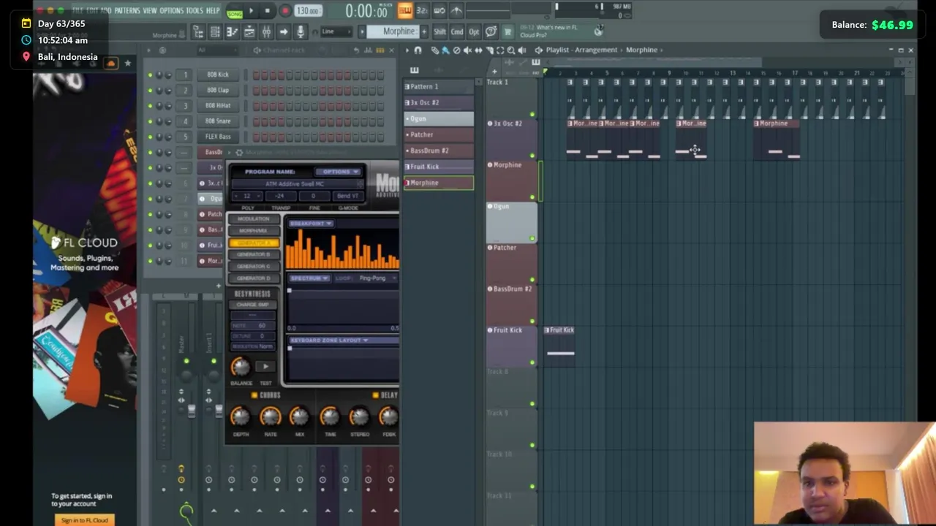Open the Piano roll toolbar icon
Screen dimensions: 936x526
point(232,31)
